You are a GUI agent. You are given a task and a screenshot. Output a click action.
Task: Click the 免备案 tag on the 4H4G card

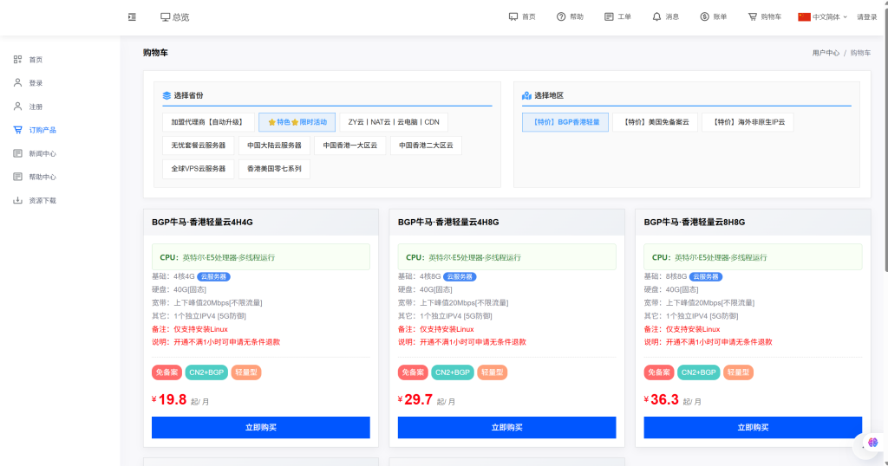166,372
